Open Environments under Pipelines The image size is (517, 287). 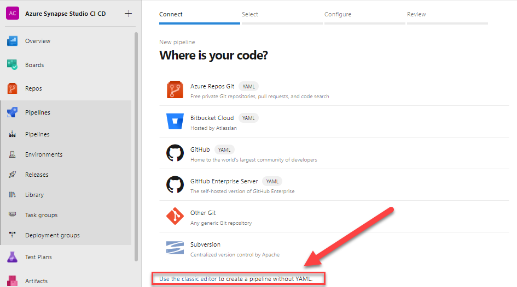point(44,154)
